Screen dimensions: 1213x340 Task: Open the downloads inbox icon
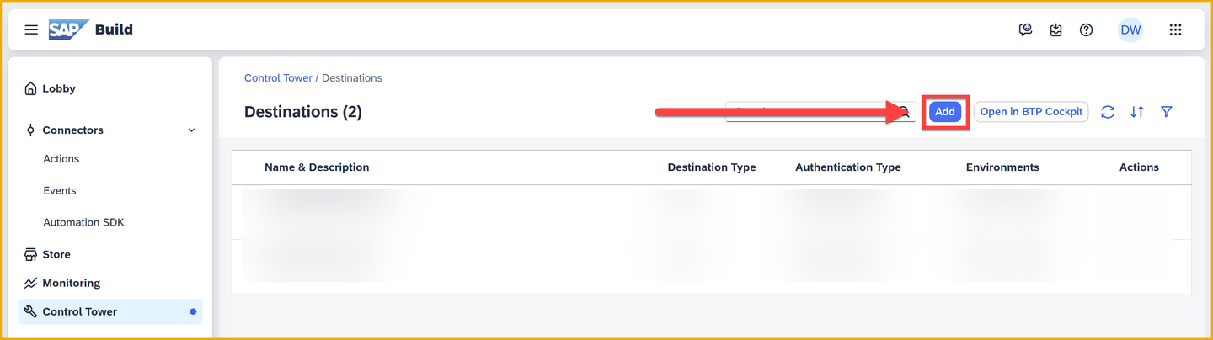click(x=1056, y=29)
